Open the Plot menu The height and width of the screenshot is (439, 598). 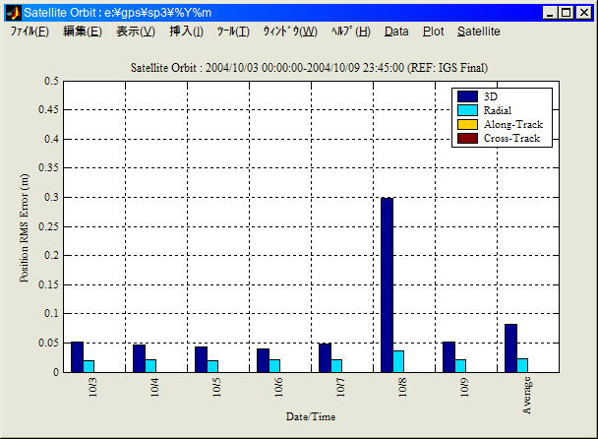point(433,31)
